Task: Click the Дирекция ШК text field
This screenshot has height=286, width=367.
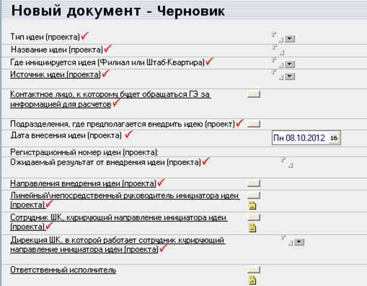Action: [287, 240]
